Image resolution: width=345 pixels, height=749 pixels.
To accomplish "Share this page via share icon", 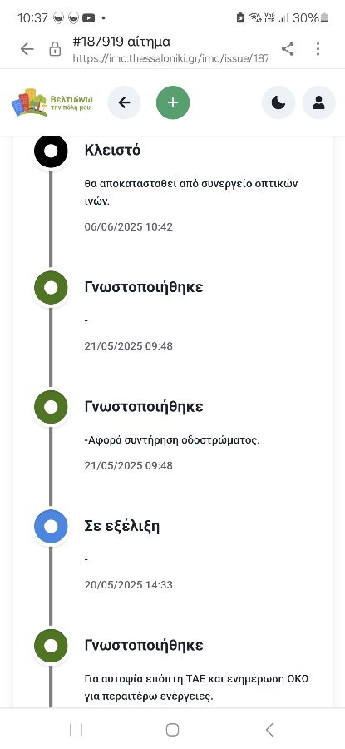I will click(288, 49).
